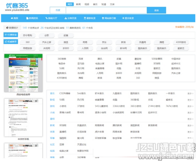196x161 pixels.
Task: Open 虎扑体育 in the 体育 row
Action: pos(99,132)
